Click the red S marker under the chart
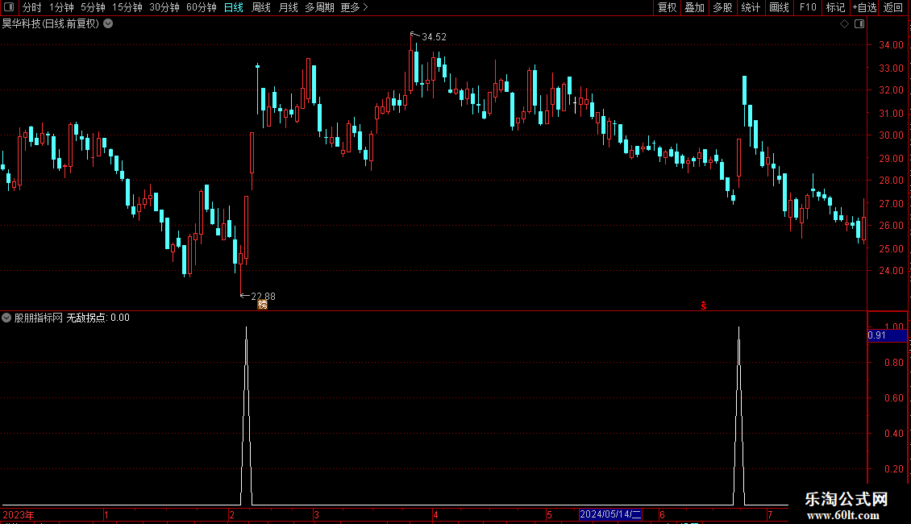 (704, 306)
